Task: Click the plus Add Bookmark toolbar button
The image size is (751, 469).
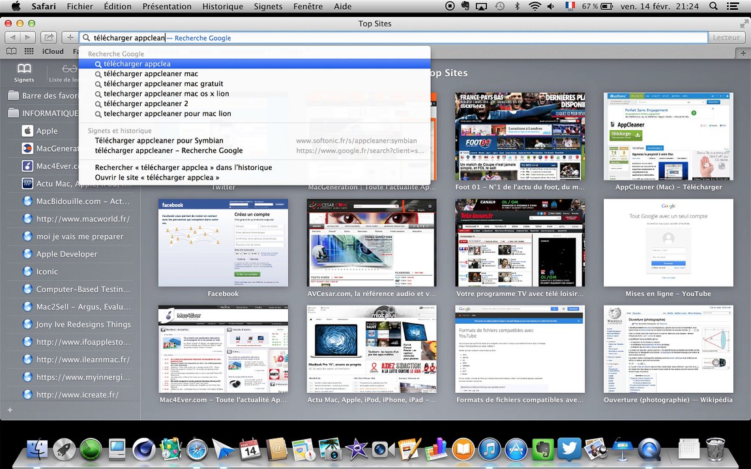Action: coord(70,37)
